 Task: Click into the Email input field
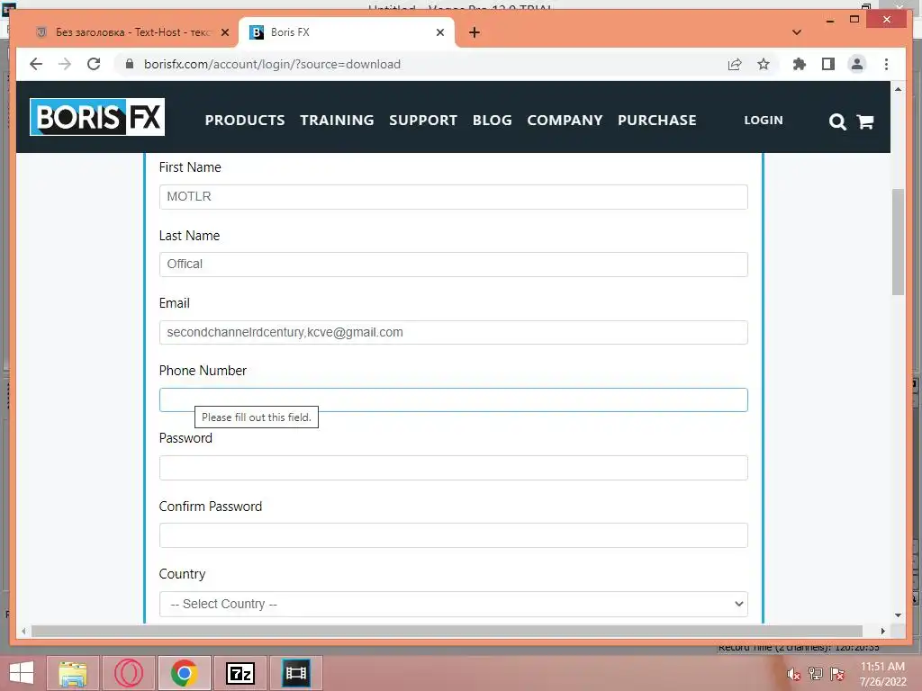454,333
